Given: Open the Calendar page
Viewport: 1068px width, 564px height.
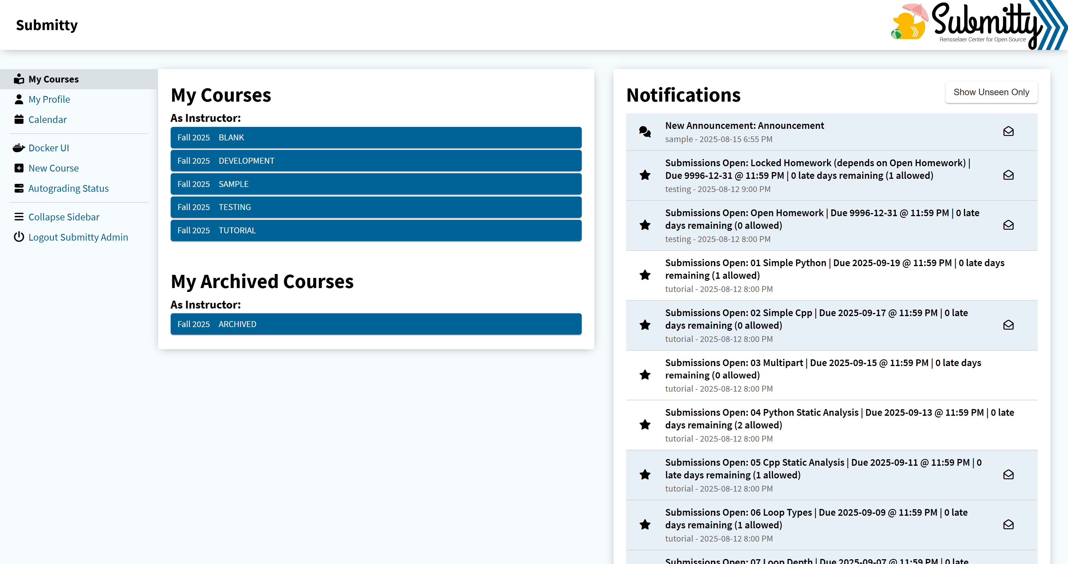Looking at the screenshot, I should point(47,119).
